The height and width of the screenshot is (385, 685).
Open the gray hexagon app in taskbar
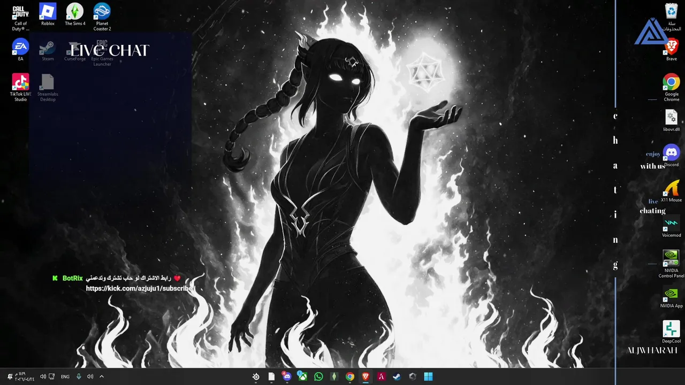pyautogui.click(x=413, y=376)
